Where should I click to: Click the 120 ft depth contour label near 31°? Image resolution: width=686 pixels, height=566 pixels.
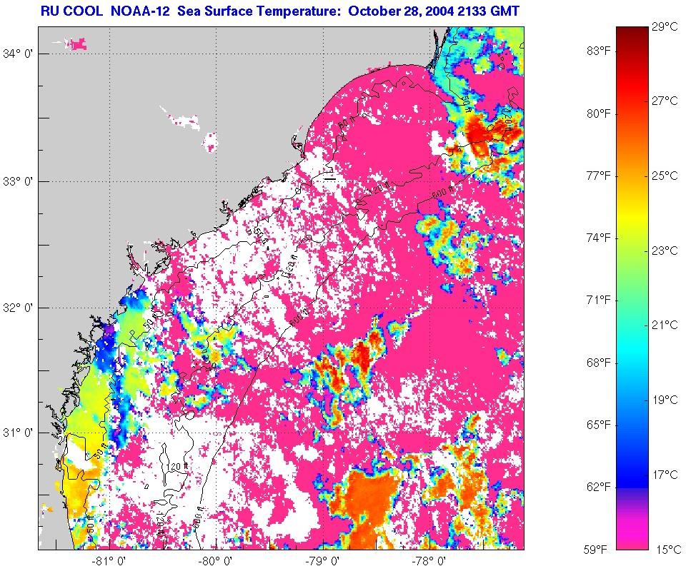[x=177, y=467]
